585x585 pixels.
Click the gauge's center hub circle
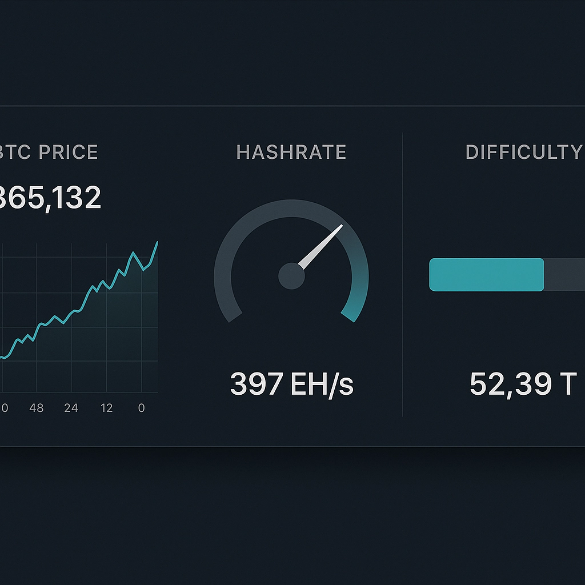click(x=291, y=277)
